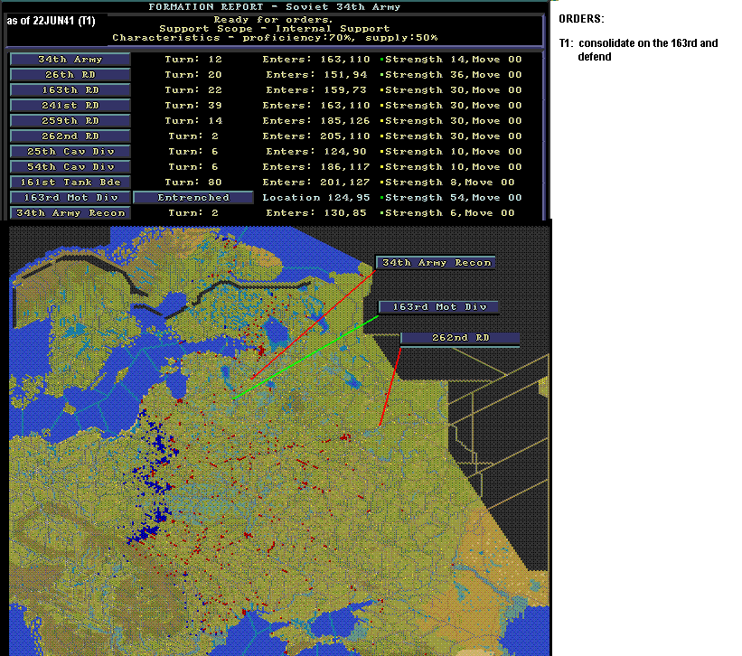The width and height of the screenshot is (742, 656).
Task: Select the 34th Army unit button
Action: tap(70, 60)
